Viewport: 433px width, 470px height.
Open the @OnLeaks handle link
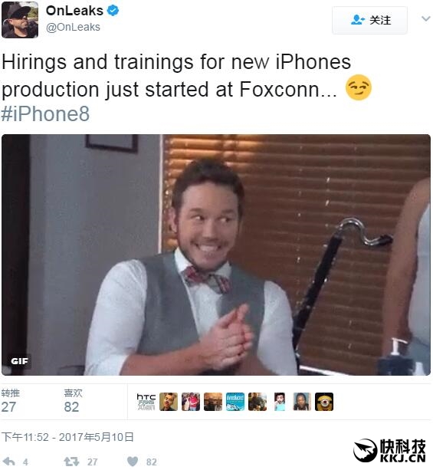(x=73, y=27)
